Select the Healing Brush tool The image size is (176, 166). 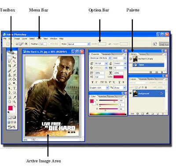coord(10,71)
